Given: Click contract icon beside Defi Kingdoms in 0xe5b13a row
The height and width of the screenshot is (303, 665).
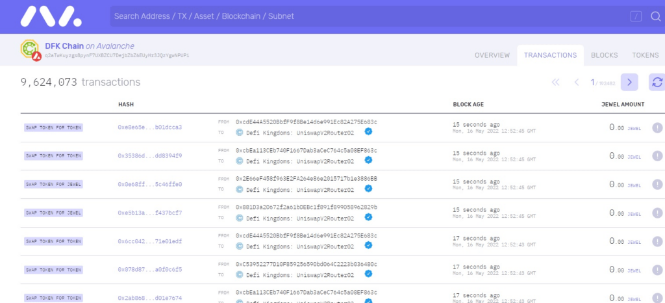Looking at the screenshot, I should pyautogui.click(x=239, y=218).
